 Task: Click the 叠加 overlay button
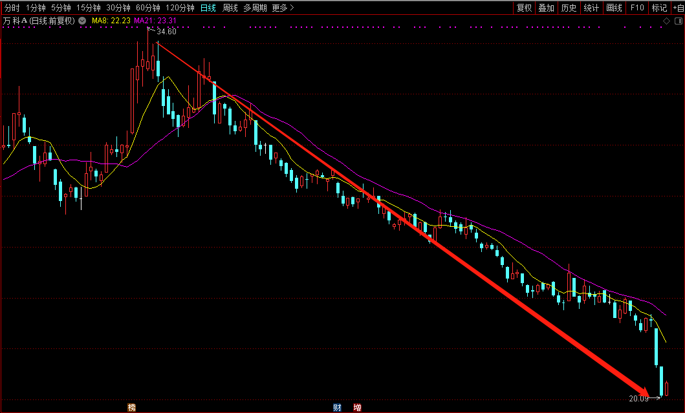point(546,8)
